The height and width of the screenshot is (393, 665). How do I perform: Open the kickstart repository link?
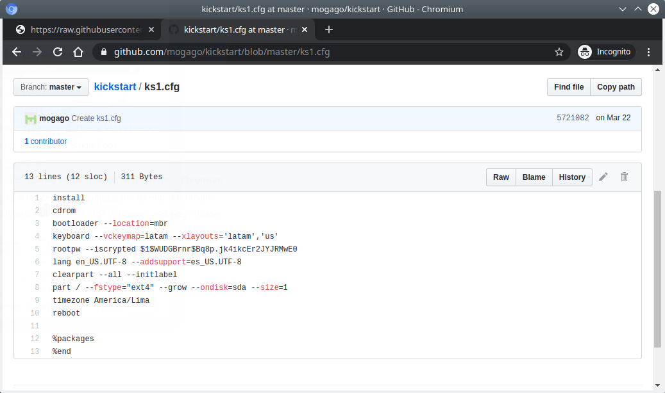point(115,87)
